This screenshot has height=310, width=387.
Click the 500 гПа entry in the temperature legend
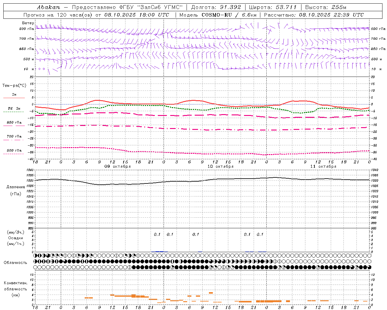click(x=14, y=150)
